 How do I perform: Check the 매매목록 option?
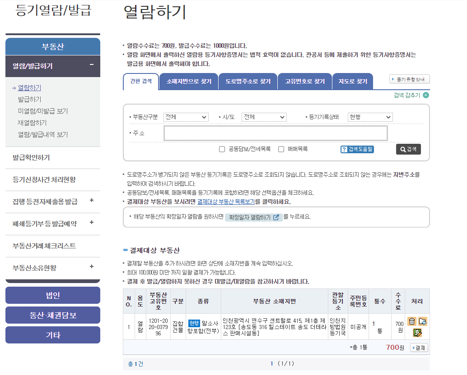click(x=281, y=149)
